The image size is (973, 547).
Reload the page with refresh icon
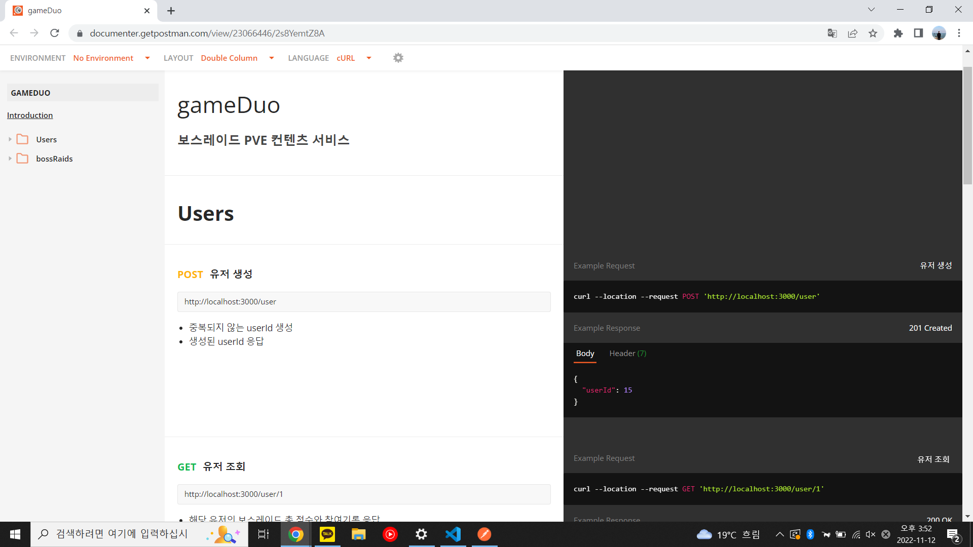pyautogui.click(x=55, y=33)
